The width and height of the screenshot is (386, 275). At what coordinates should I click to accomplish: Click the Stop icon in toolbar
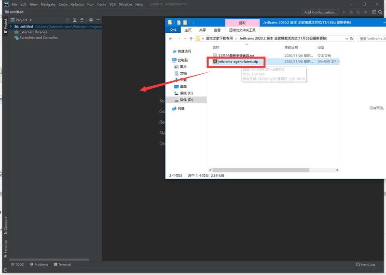(x=366, y=12)
